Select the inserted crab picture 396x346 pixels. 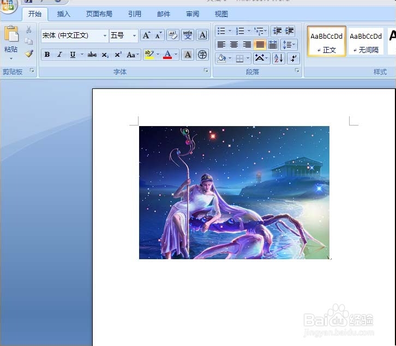[234, 193]
